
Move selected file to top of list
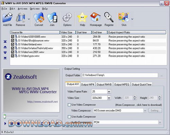[x=5, y=41]
